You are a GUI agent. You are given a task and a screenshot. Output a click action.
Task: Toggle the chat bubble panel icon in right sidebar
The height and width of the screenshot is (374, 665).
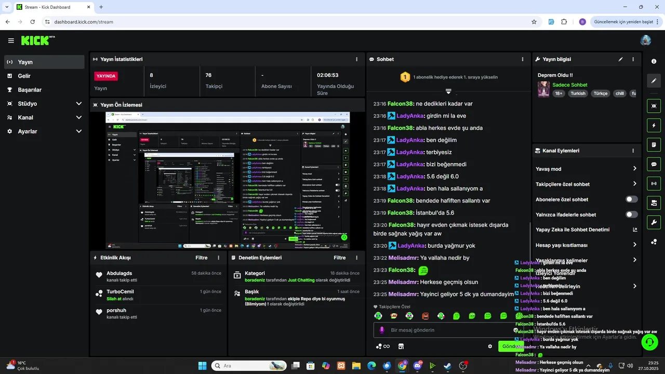pos(654,164)
